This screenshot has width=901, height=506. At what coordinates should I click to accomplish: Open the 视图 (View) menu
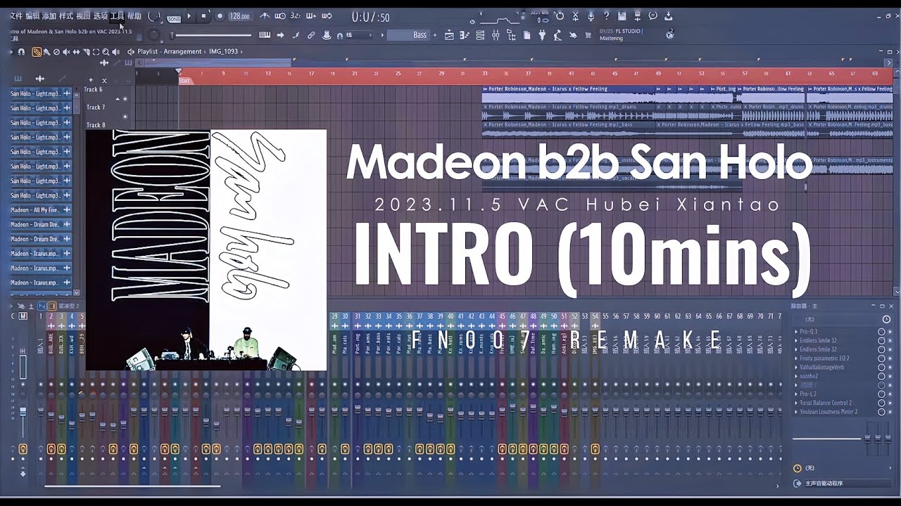pyautogui.click(x=83, y=15)
